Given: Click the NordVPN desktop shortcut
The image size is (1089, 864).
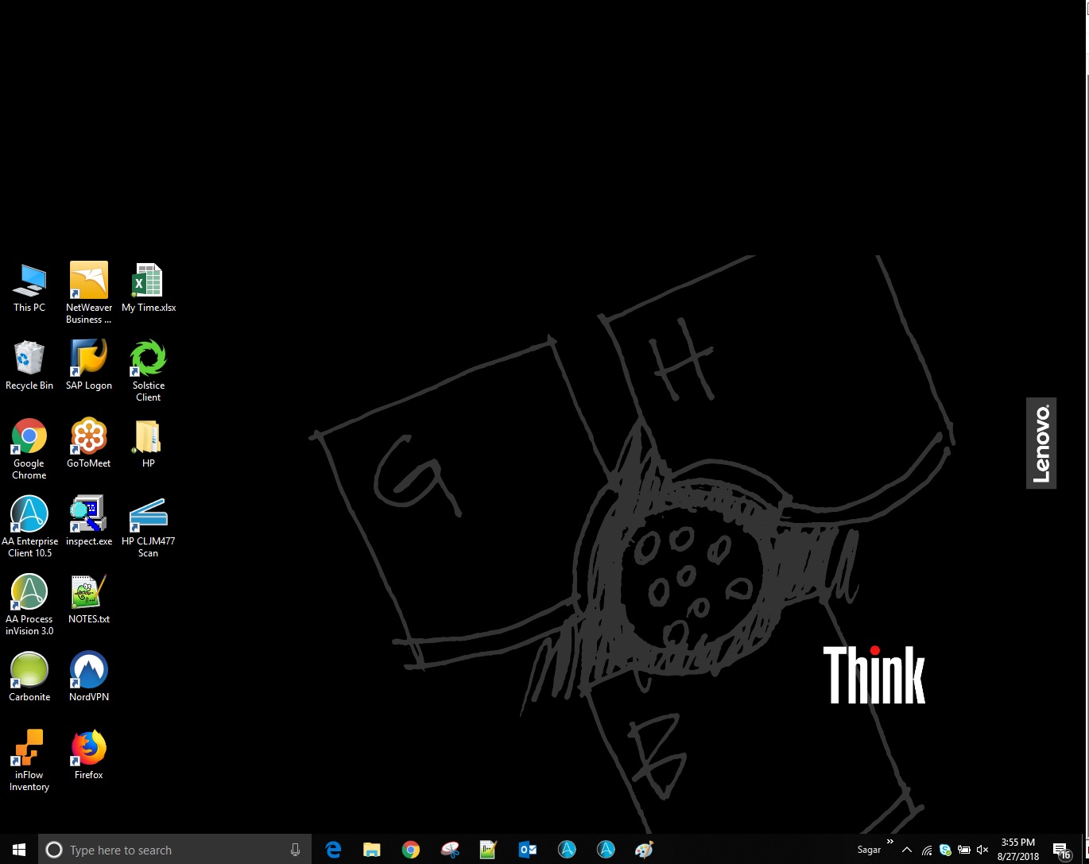Looking at the screenshot, I should [89, 677].
